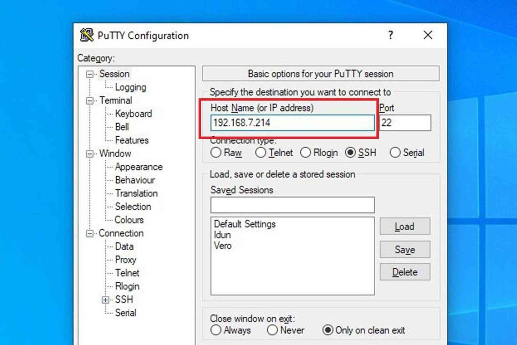Image resolution: width=517 pixels, height=345 pixels.
Task: Expand the SSH tree node
Action: coord(105,300)
